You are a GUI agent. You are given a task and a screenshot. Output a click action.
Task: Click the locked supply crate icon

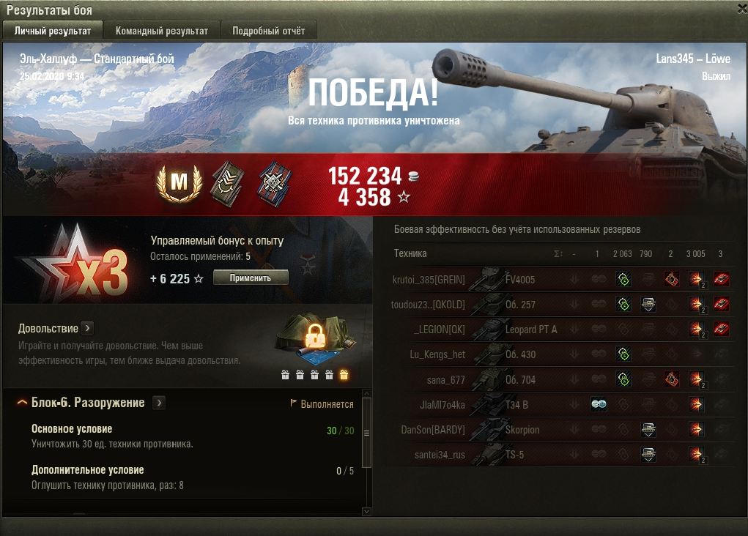click(315, 336)
